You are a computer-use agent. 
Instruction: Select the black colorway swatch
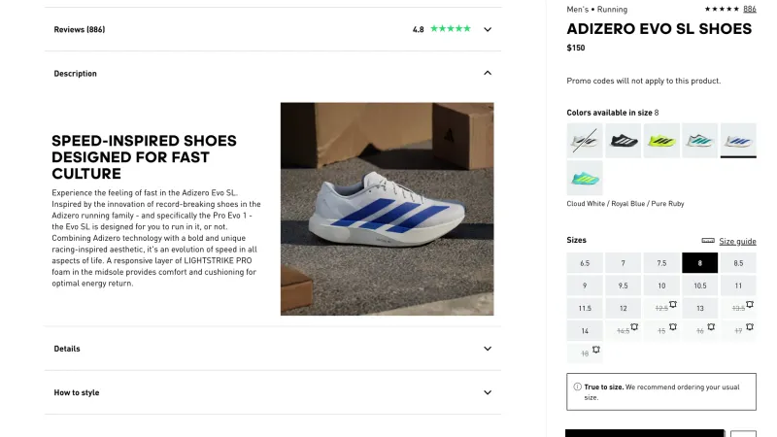coord(623,141)
